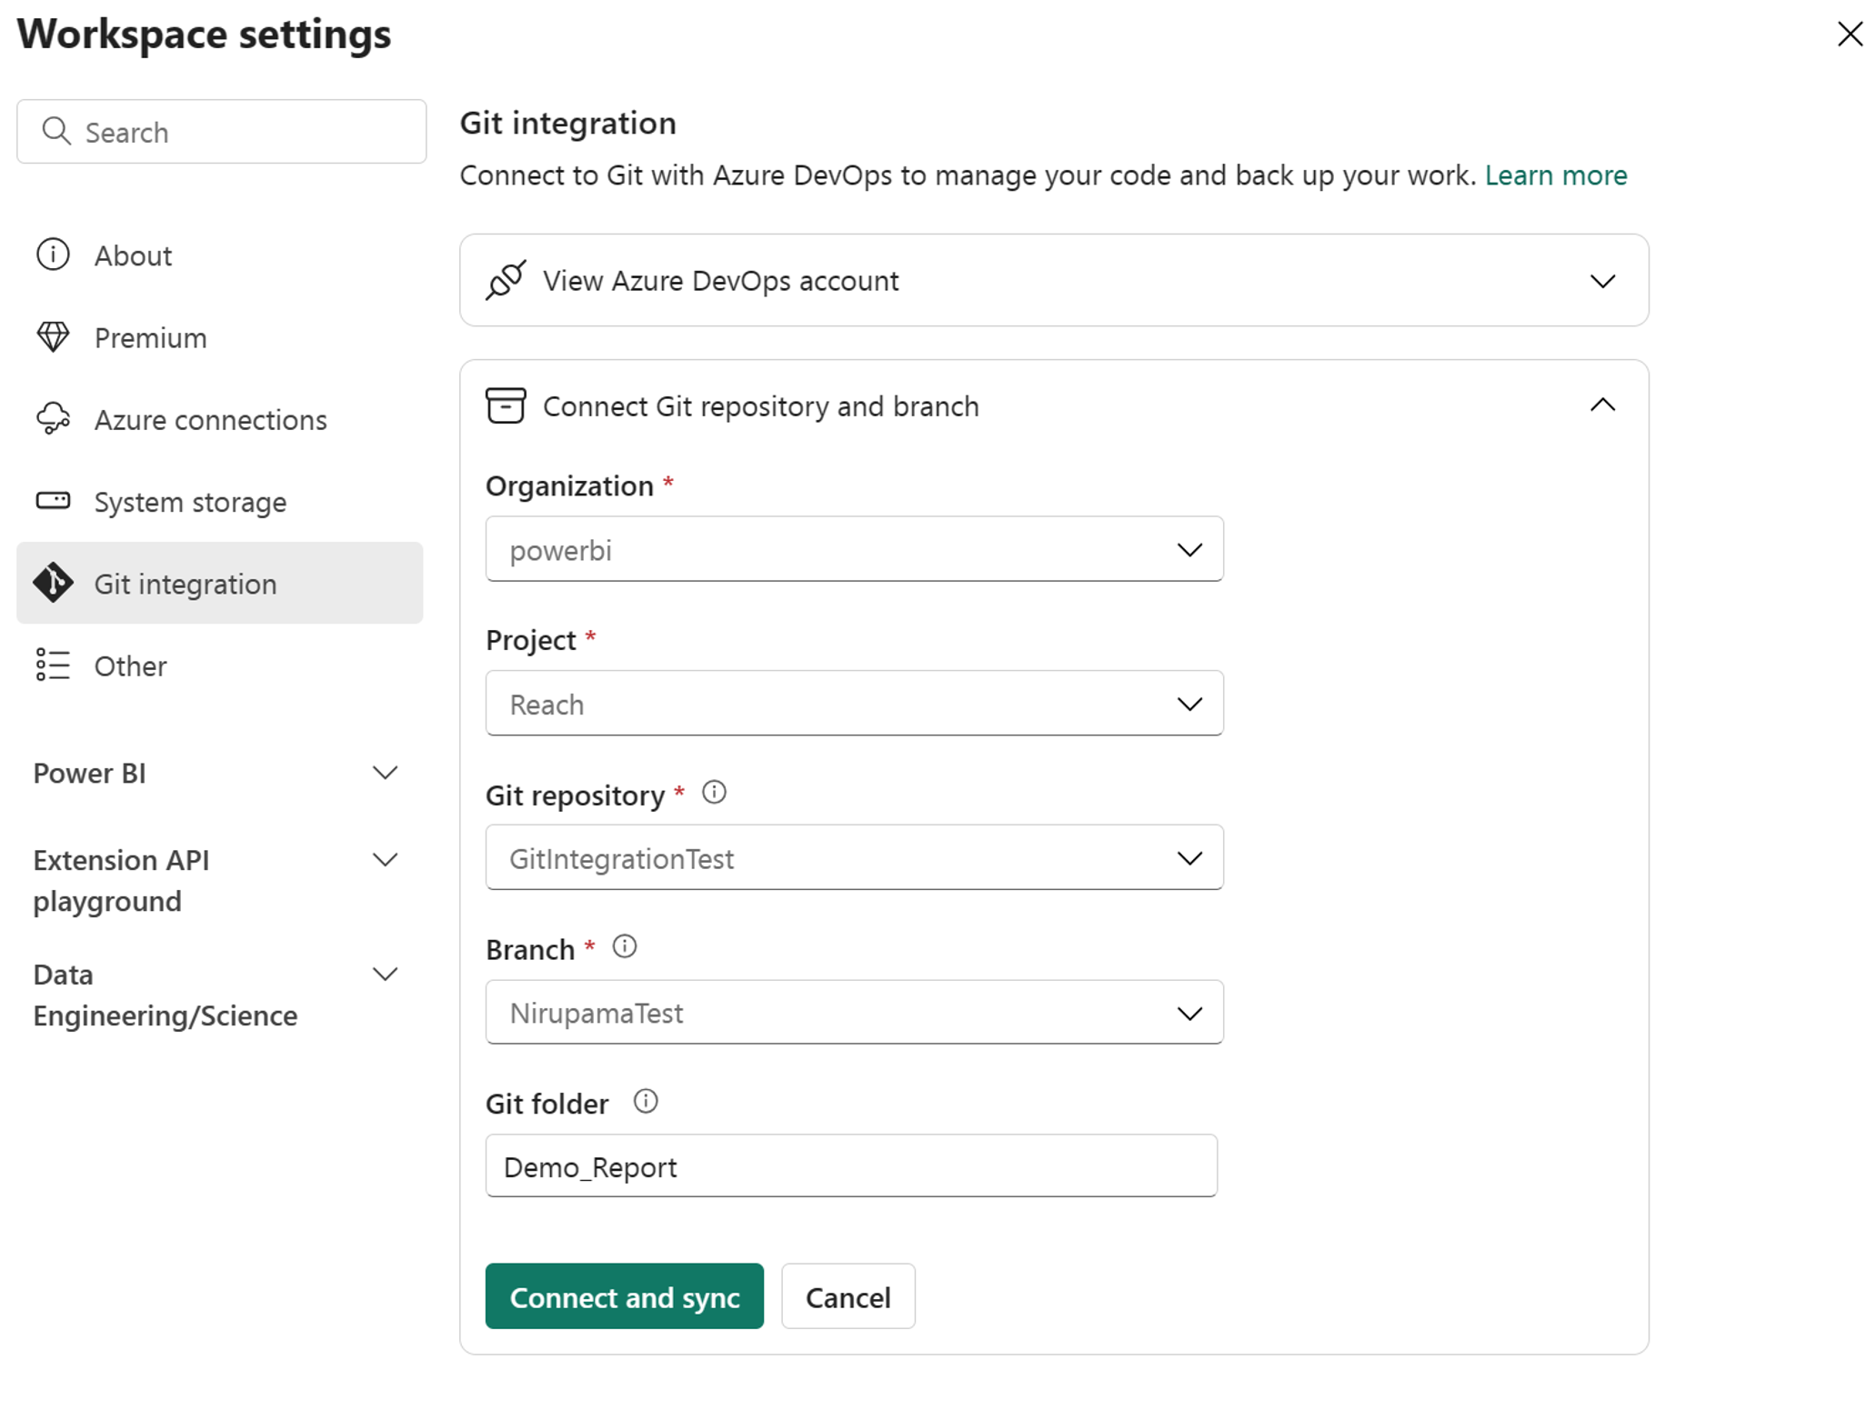1875x1410 pixels.
Task: Click the search magnifier icon
Action: 56,132
